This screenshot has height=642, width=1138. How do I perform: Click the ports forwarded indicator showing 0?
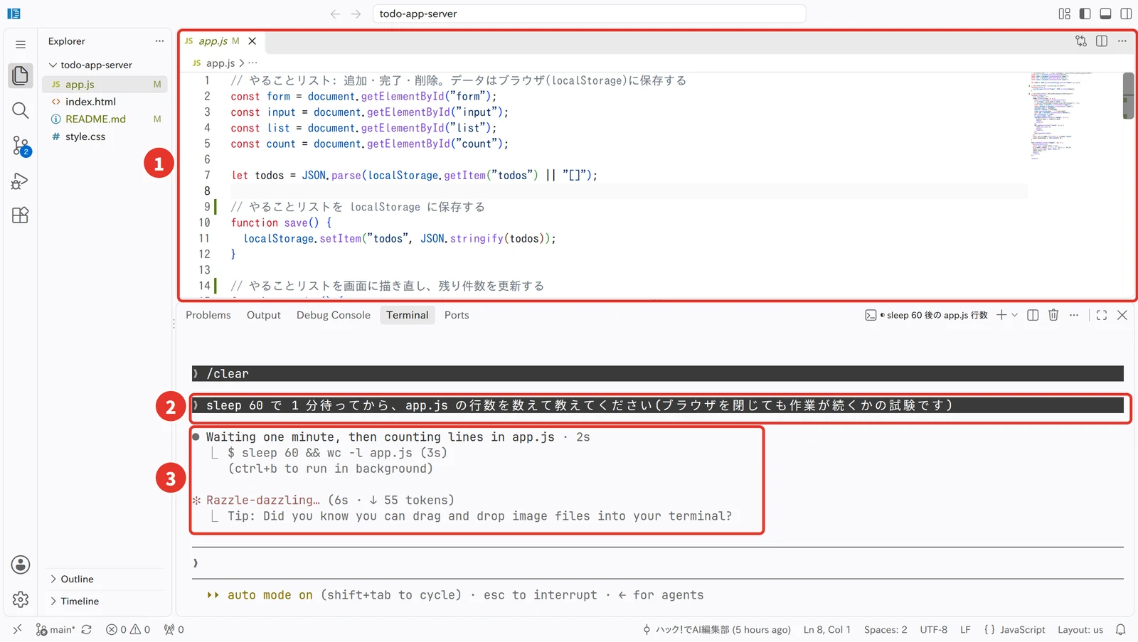(174, 629)
